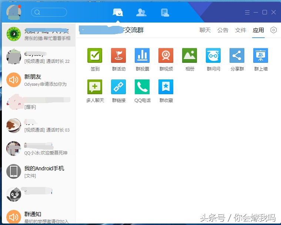Open the chat showing 通话时长 22
281x225 pixels.
tap(39, 57)
